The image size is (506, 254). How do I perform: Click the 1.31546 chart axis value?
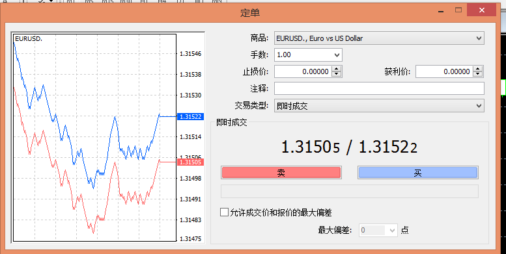pos(190,54)
